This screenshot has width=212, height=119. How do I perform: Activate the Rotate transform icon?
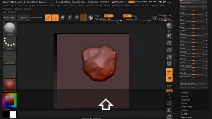pyautogui.click(x=77, y=18)
